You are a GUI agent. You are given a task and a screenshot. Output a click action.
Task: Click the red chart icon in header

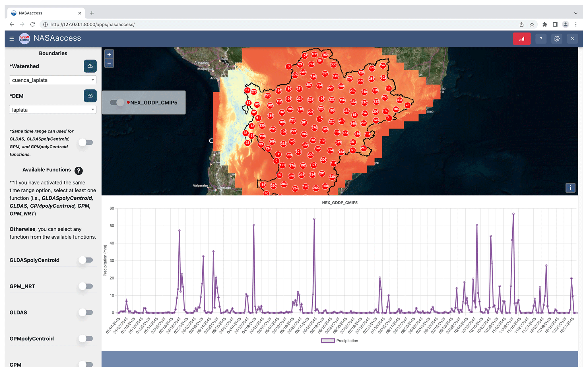(521, 39)
